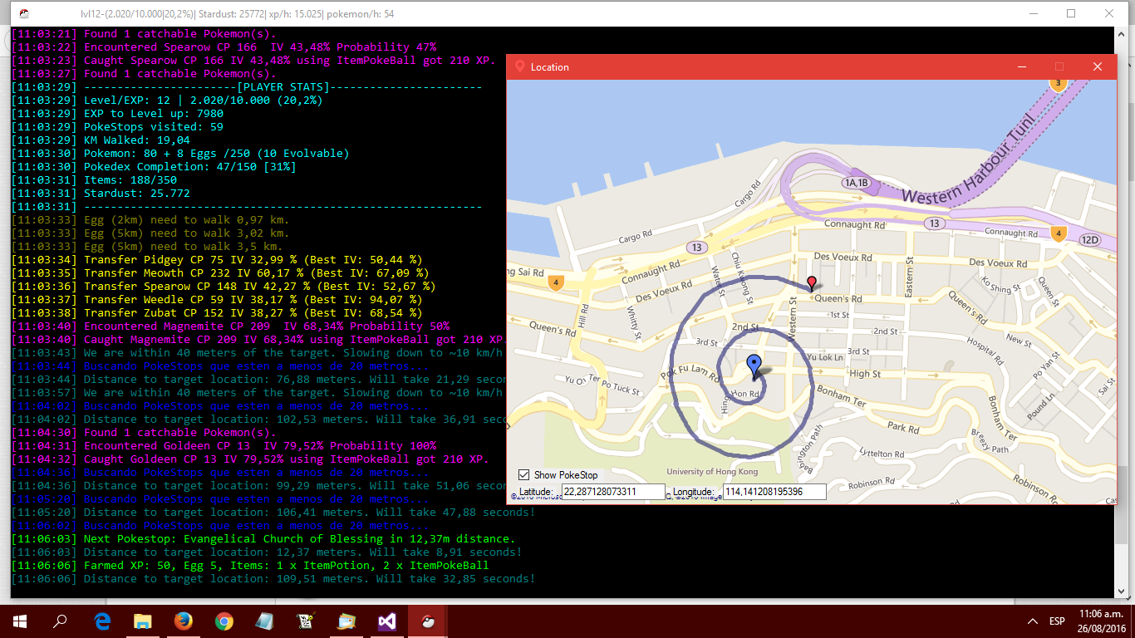This screenshot has width=1135, height=638.
Task: Open Google Chrome from the taskbar
Action: point(224,621)
